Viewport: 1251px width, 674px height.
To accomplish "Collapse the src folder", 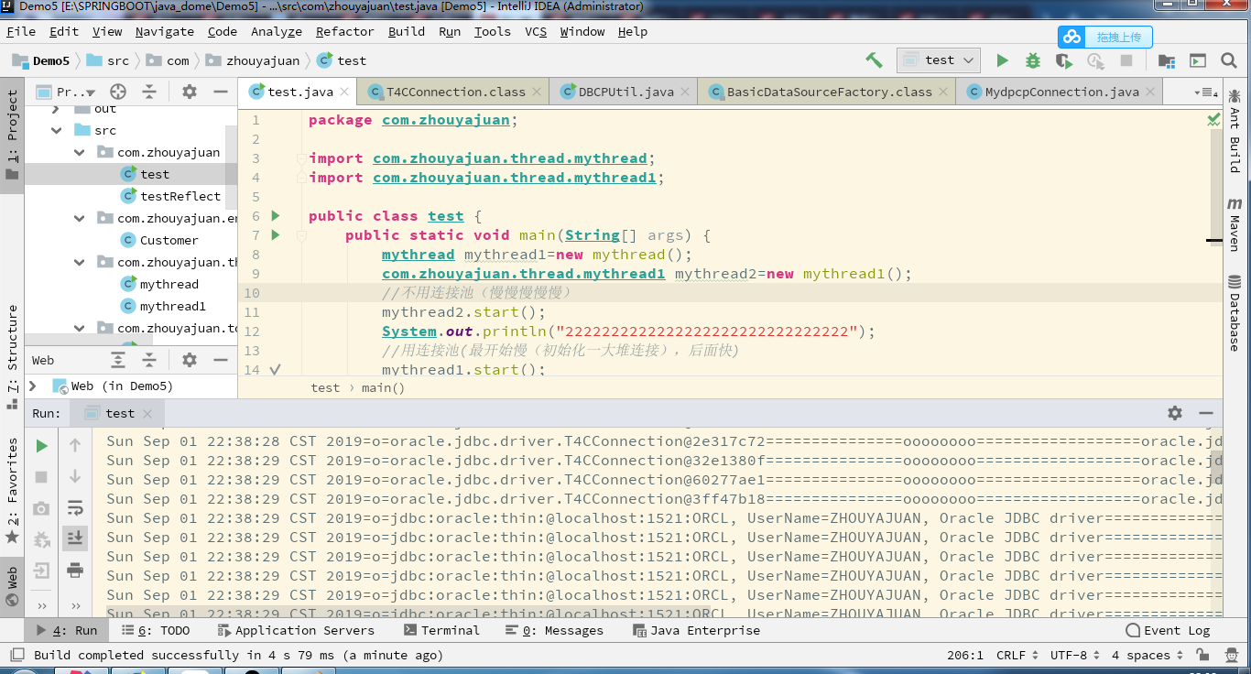I will pos(58,130).
